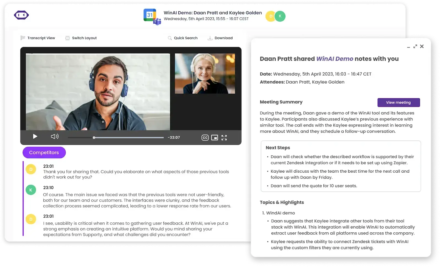Expand the shared notes panel
The width and height of the screenshot is (441, 267).
coord(415,46)
